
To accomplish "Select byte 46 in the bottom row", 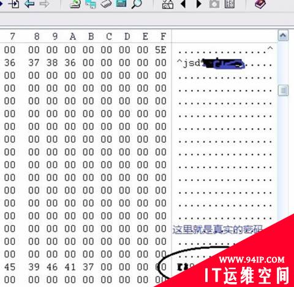I will pos(52,267).
